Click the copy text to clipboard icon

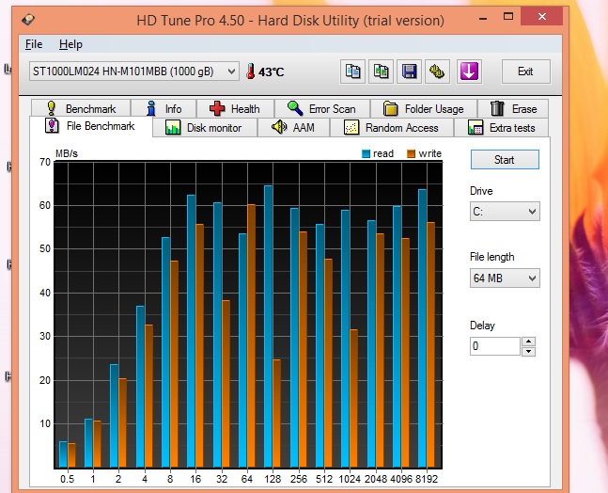coord(352,72)
